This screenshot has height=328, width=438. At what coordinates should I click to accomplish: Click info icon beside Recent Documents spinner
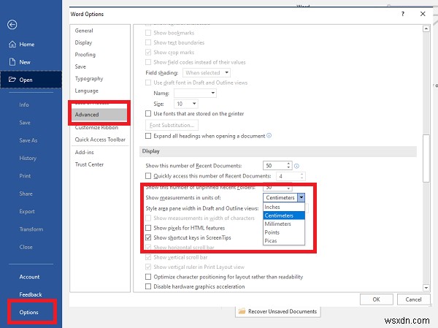tap(296, 166)
